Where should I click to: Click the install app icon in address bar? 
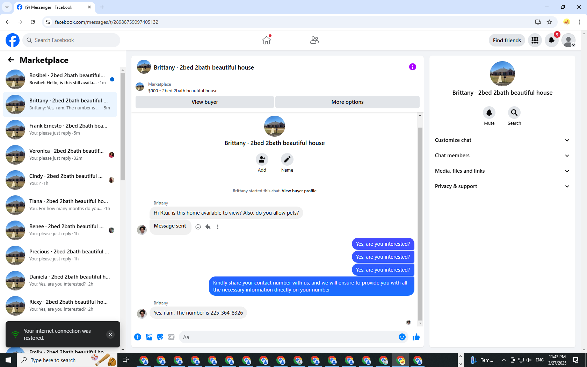[x=538, y=22]
